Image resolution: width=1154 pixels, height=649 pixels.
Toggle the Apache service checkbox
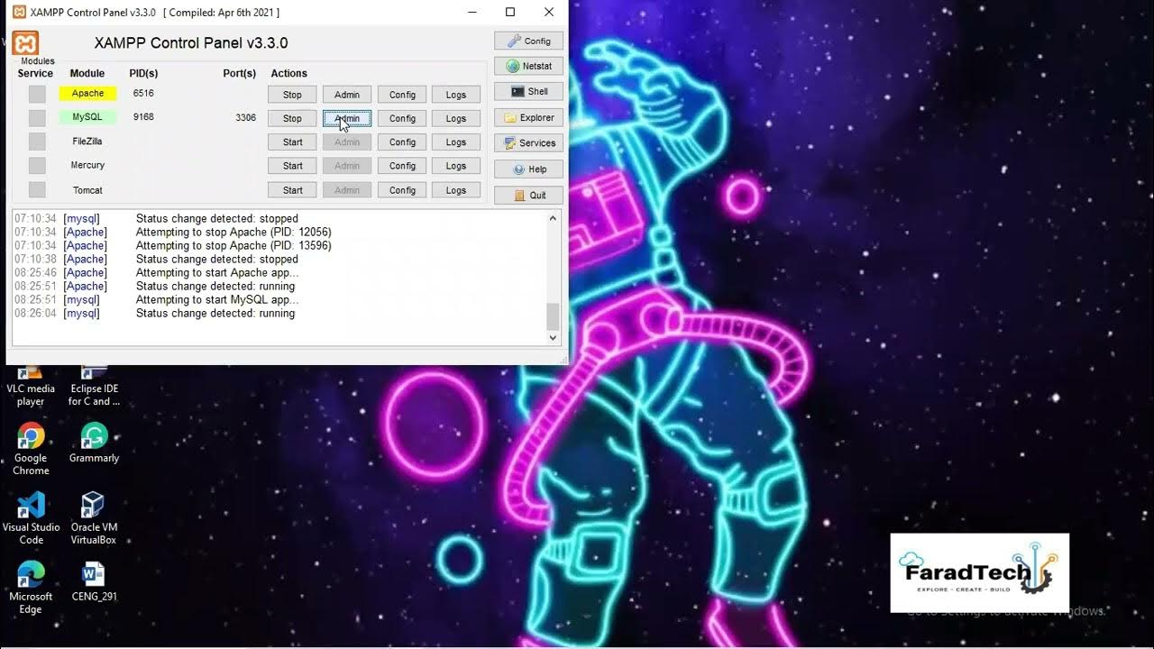(37, 94)
